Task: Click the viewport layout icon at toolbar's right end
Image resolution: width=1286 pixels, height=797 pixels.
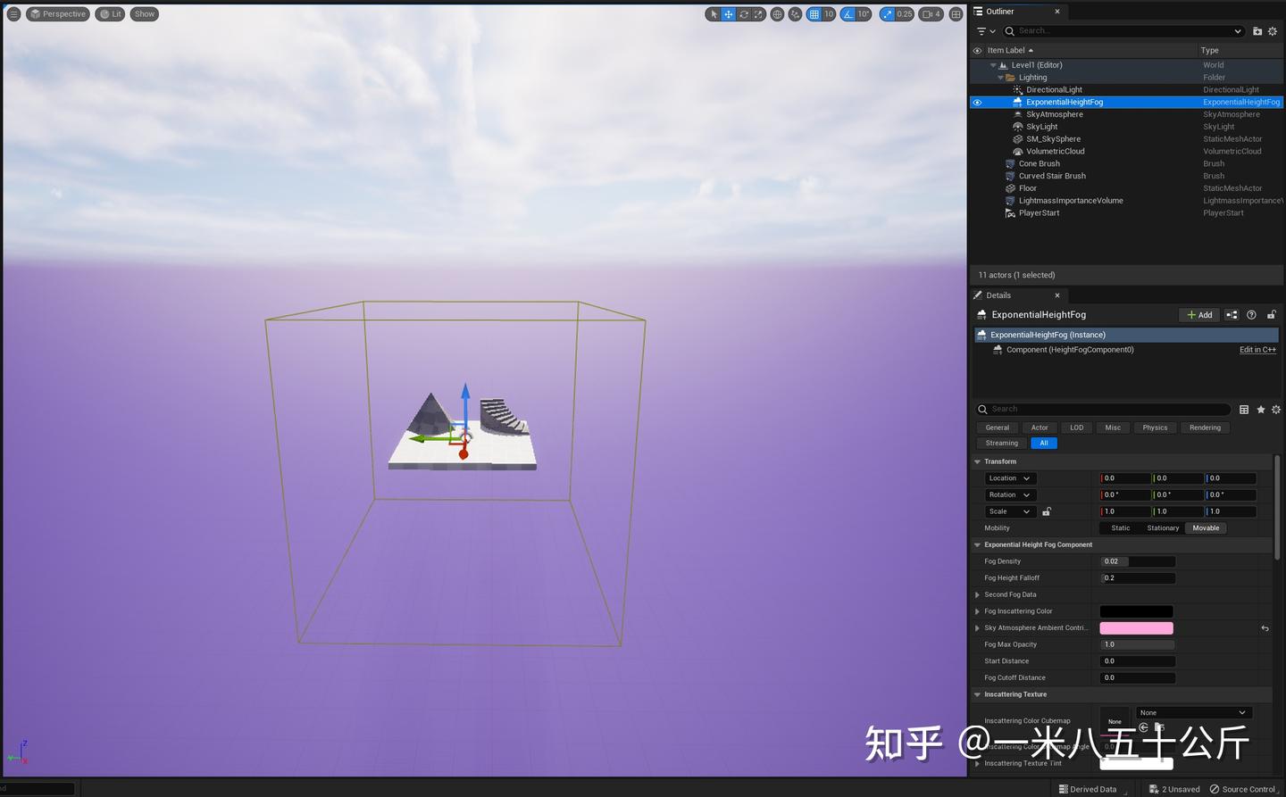Action: 957,13
